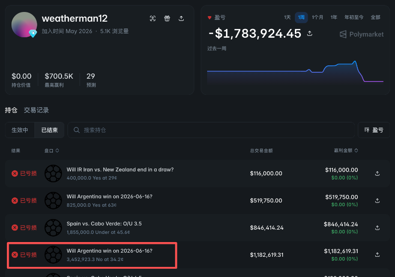Select the 1天 time range
This screenshot has height=277, width=395.
click(288, 17)
